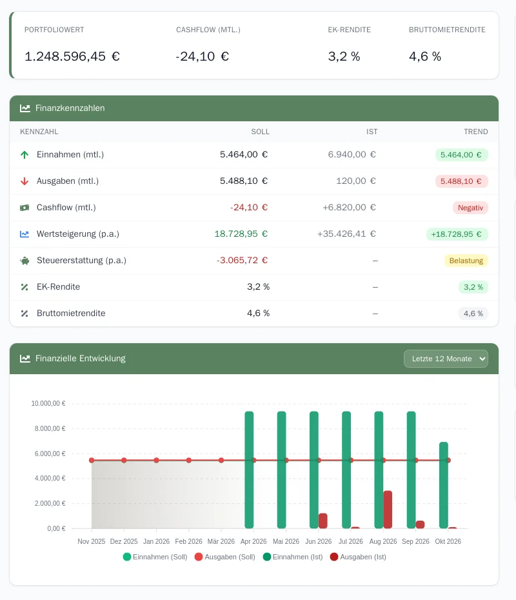Click the blue line chart icon for Wertsteigerung
The image size is (516, 600).
tap(25, 234)
